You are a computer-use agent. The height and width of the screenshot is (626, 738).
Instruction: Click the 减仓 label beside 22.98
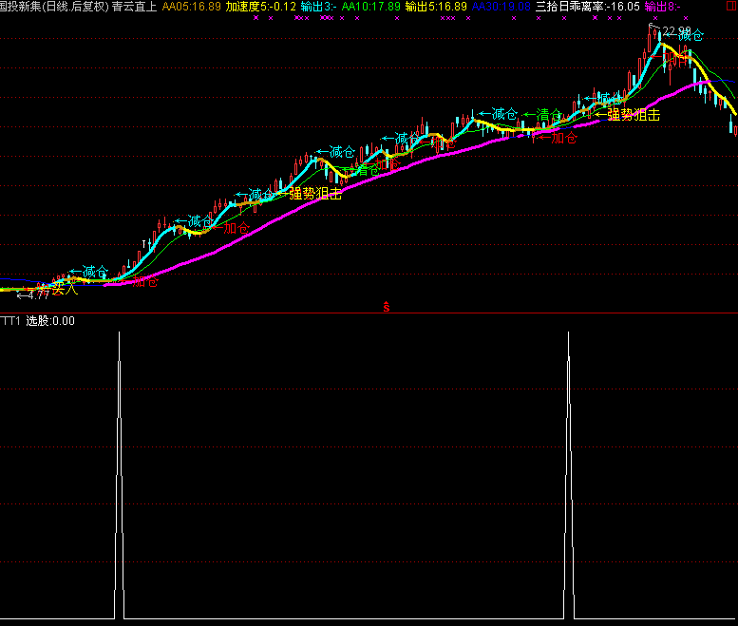pyautogui.click(x=691, y=35)
